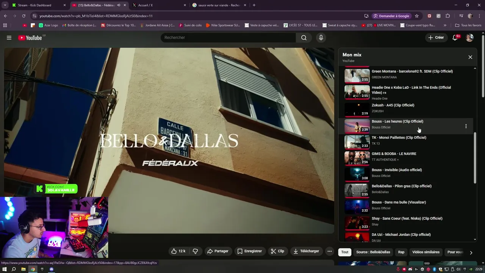Click Demander à Google in address bar
The height and width of the screenshot is (273, 485).
[391, 16]
